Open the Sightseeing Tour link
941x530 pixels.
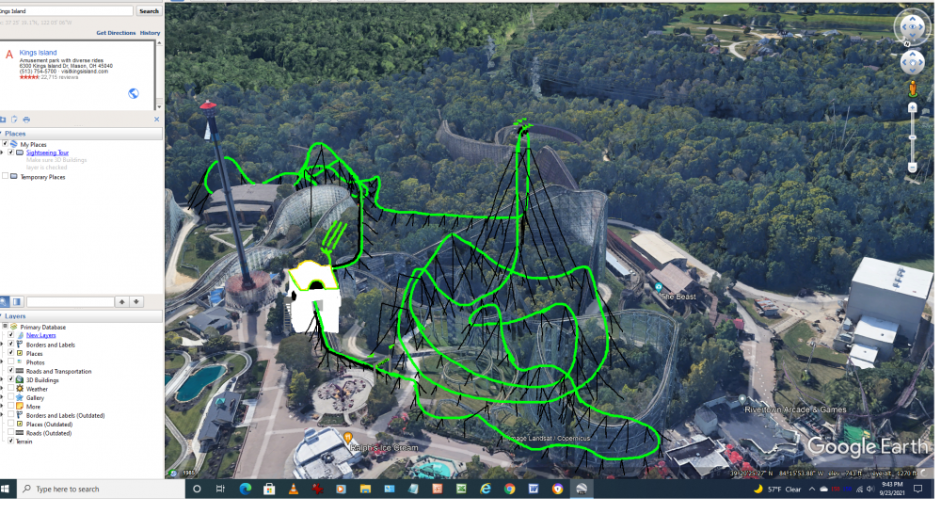tap(47, 153)
